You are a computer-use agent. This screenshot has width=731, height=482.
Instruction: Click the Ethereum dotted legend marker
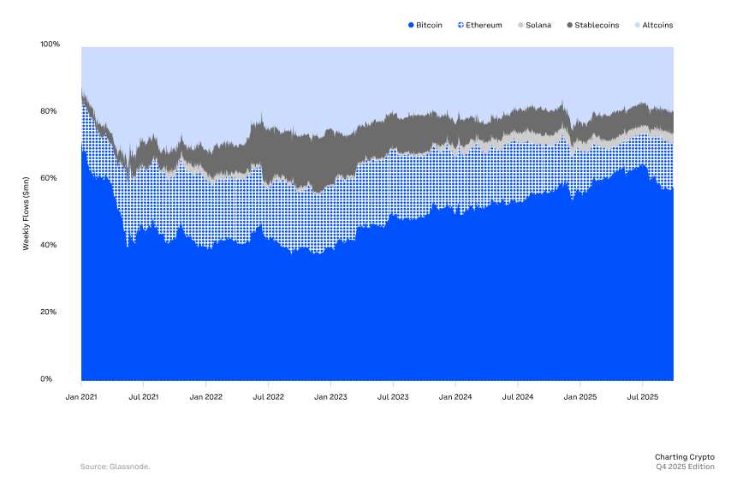point(461,26)
